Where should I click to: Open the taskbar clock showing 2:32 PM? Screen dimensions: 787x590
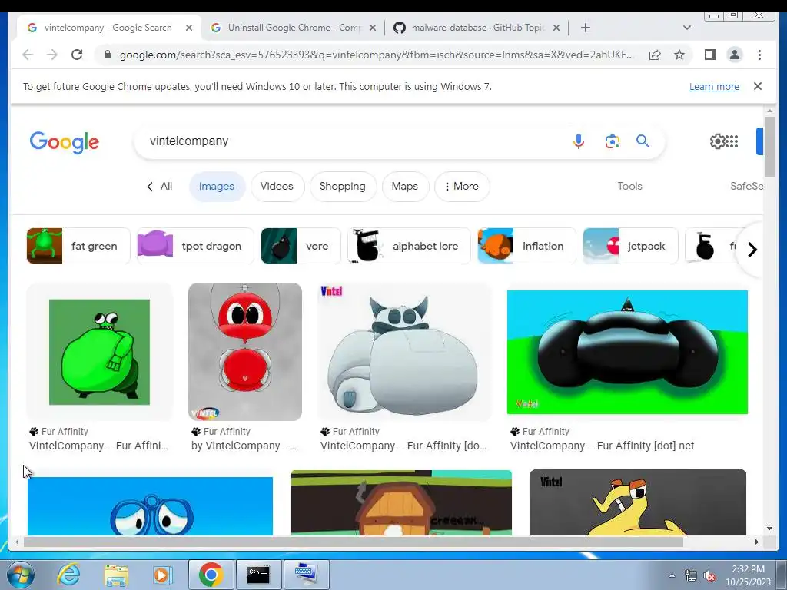[748, 575]
